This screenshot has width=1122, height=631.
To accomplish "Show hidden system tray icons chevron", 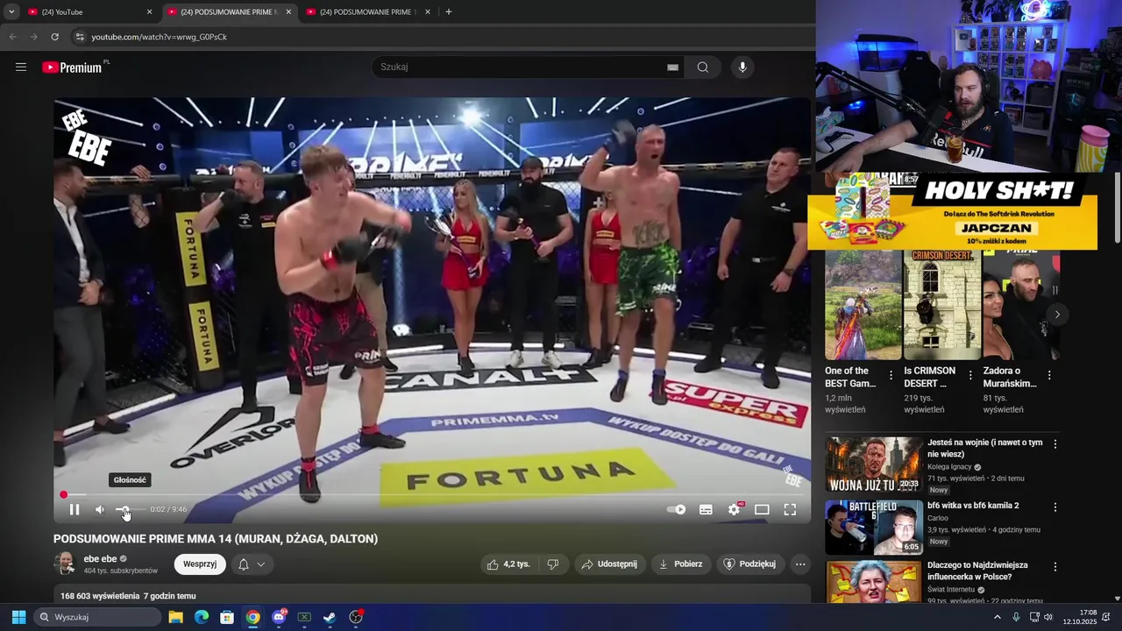I will 997,617.
